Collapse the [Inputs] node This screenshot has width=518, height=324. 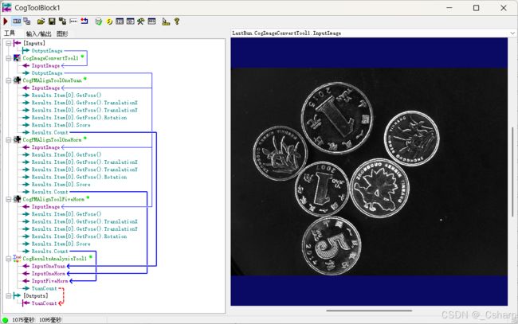(x=9, y=43)
